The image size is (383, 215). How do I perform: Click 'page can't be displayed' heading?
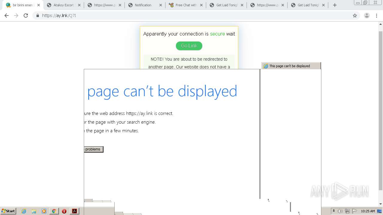(x=162, y=91)
